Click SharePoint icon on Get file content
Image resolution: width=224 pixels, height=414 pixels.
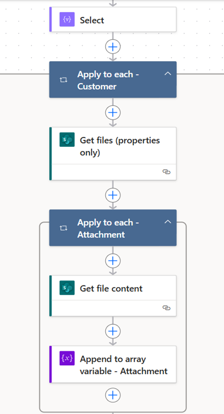tap(67, 288)
